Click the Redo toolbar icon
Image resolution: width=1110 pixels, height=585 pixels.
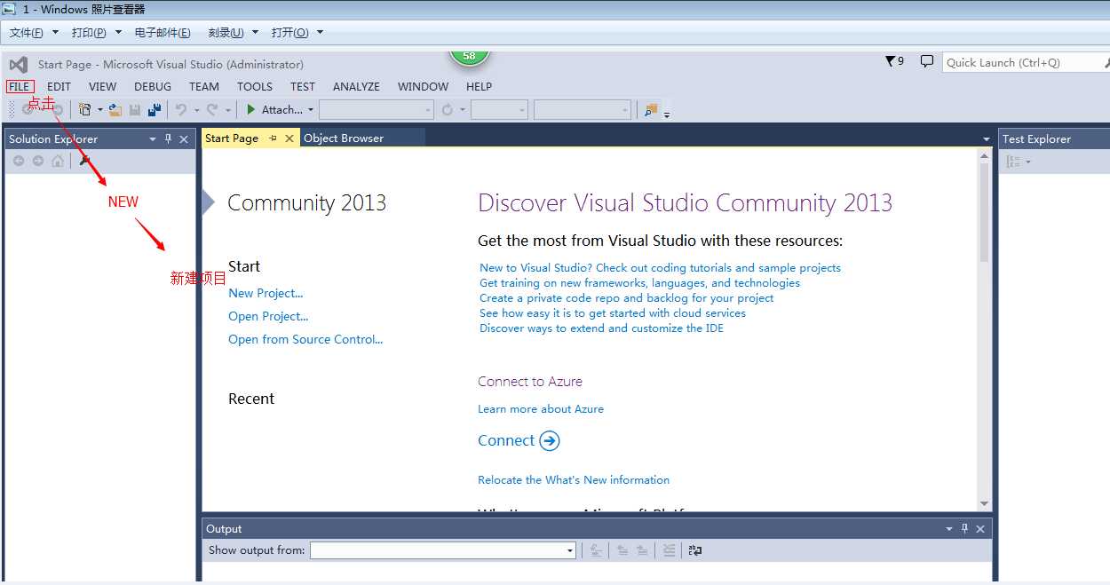212,109
